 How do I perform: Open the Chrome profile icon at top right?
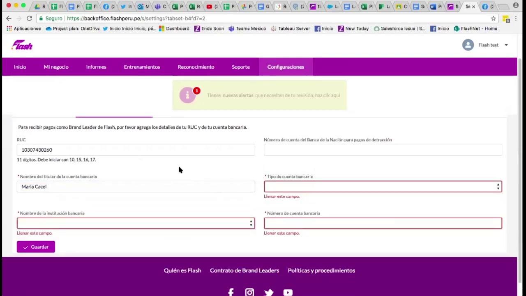click(516, 6)
